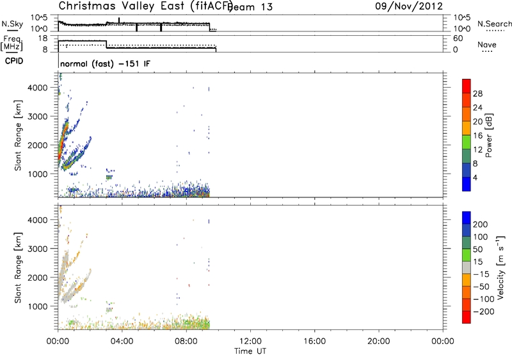Viewport: 512px width, 355px height.
Task: Click the date label 09/Nov/2012
Action: pos(409,6)
